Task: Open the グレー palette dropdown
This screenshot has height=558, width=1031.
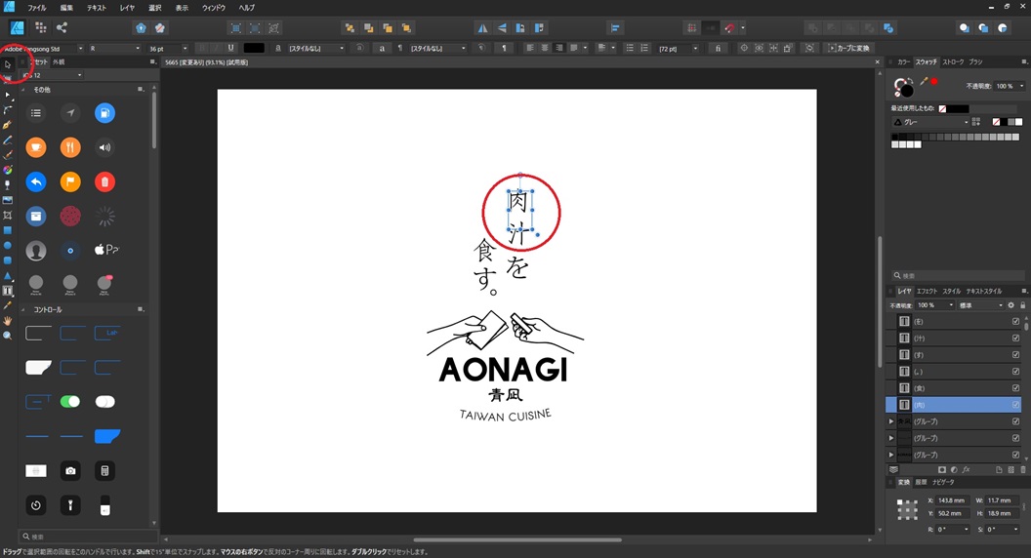Action: coord(930,122)
